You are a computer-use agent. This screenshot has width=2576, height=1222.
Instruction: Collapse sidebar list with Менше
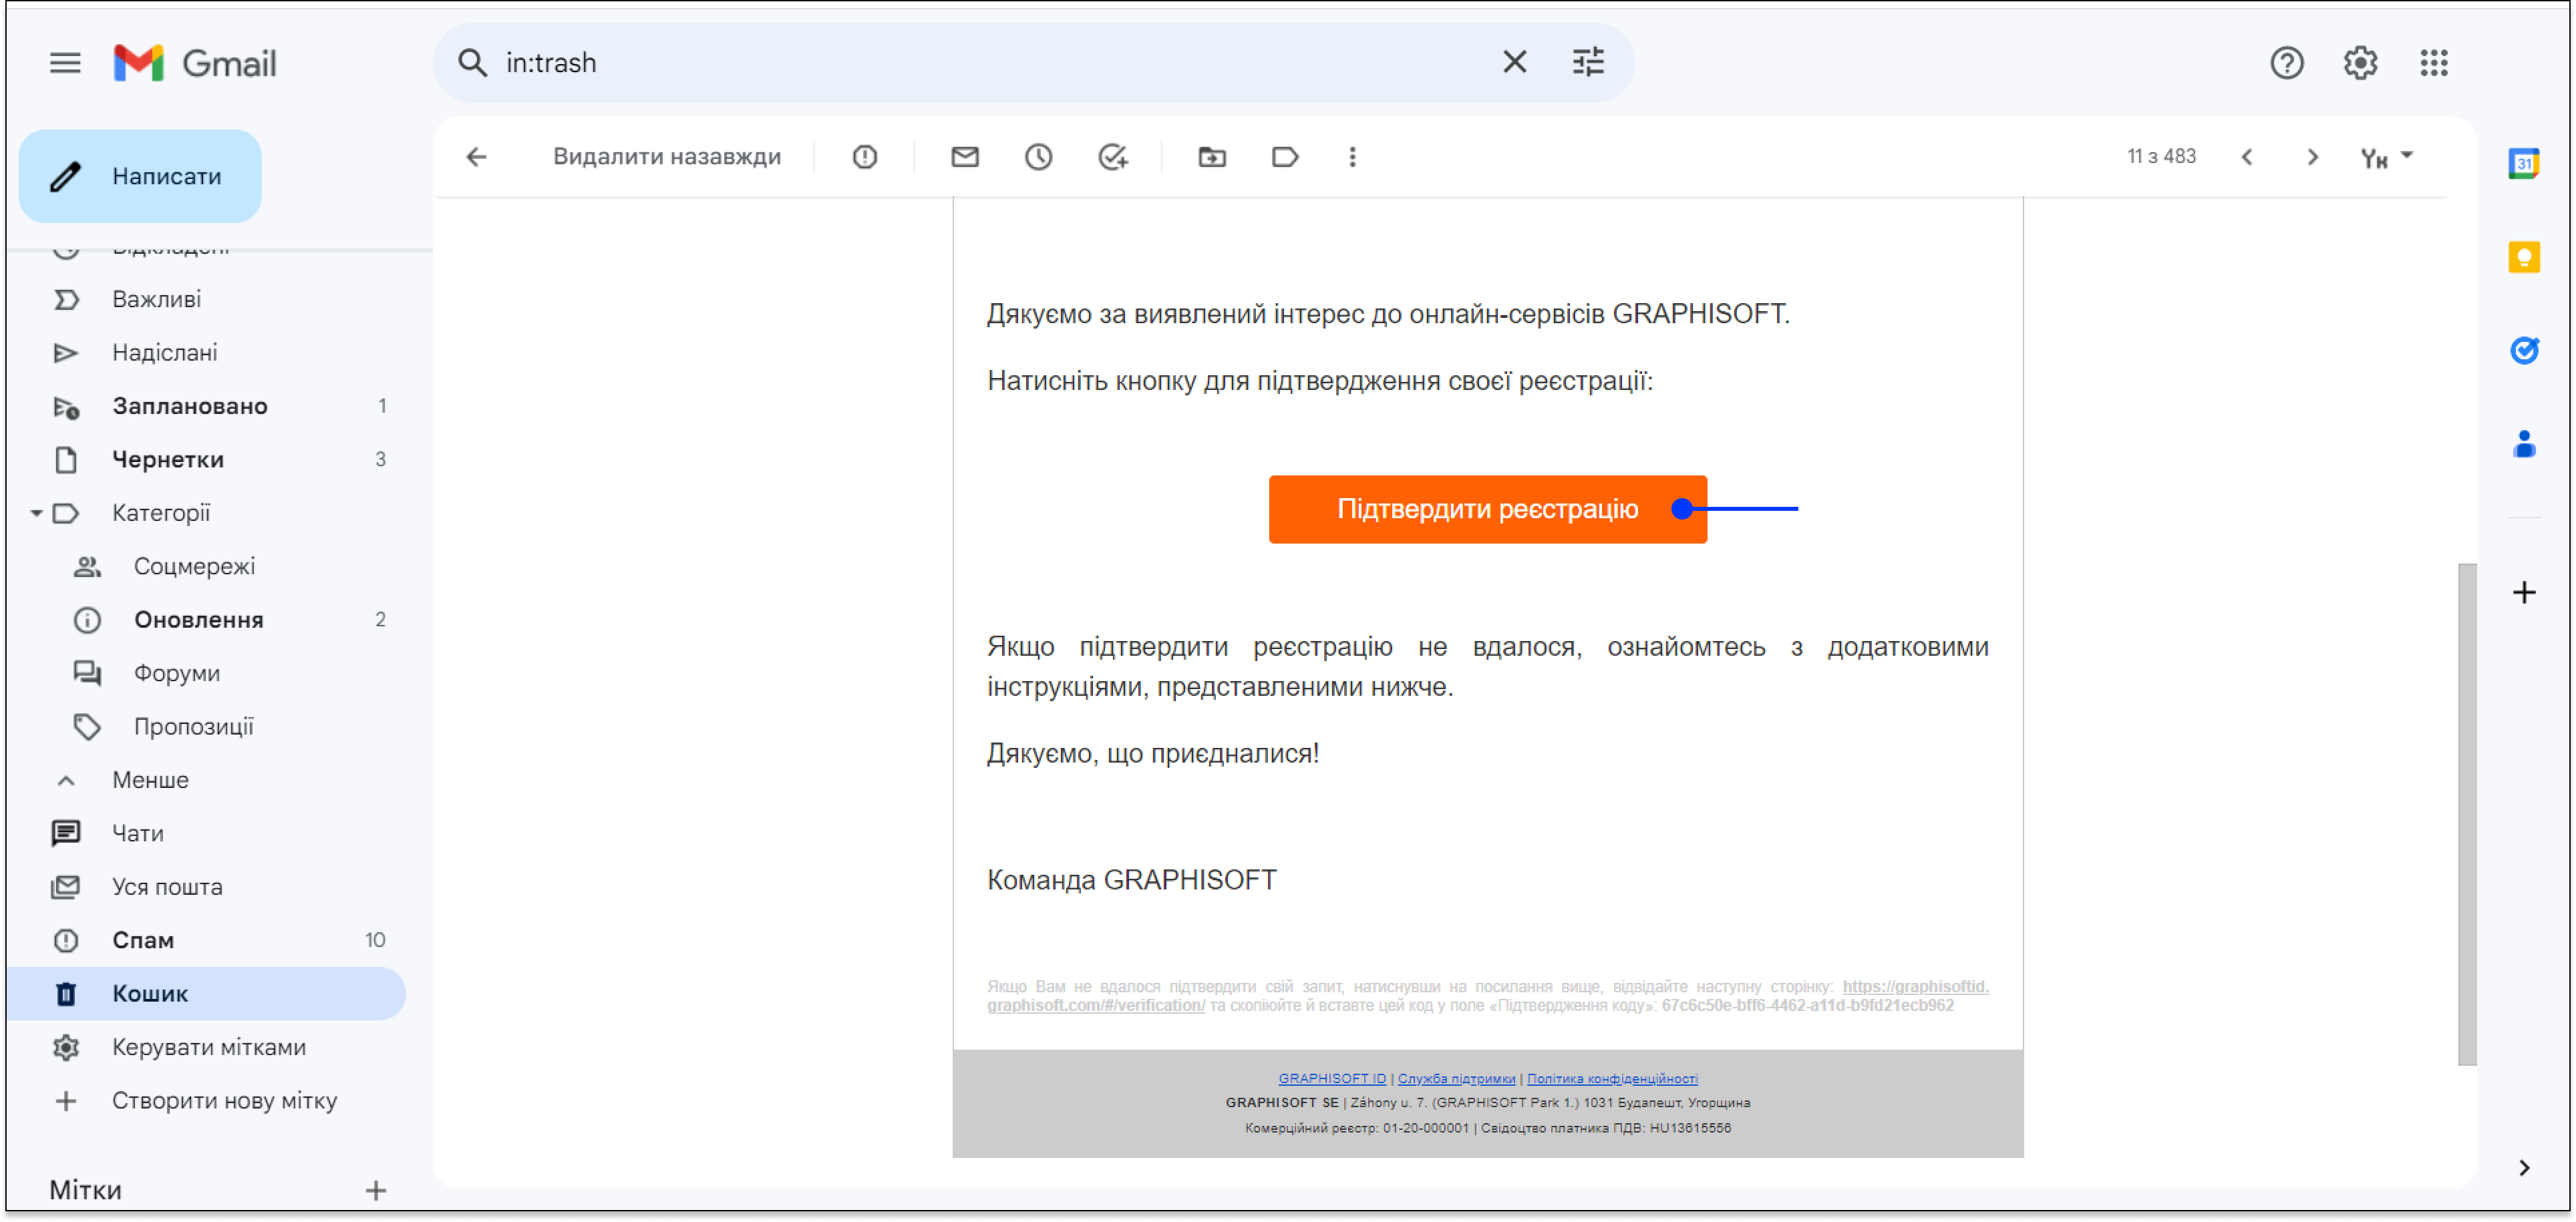click(150, 779)
